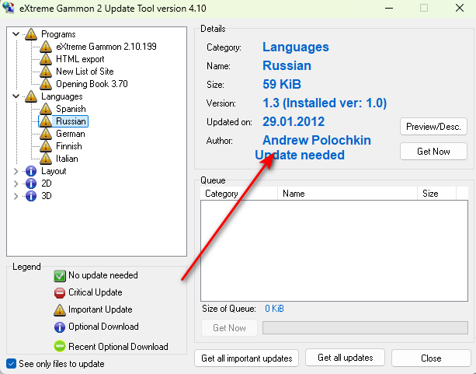476x374 pixels.
Task: Select the Finnish language entry
Action: click(x=69, y=146)
